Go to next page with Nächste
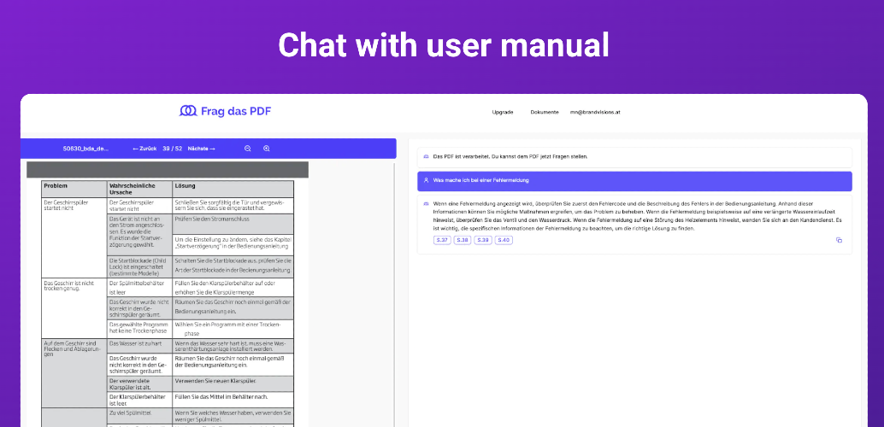This screenshot has height=427, width=884. pos(201,149)
